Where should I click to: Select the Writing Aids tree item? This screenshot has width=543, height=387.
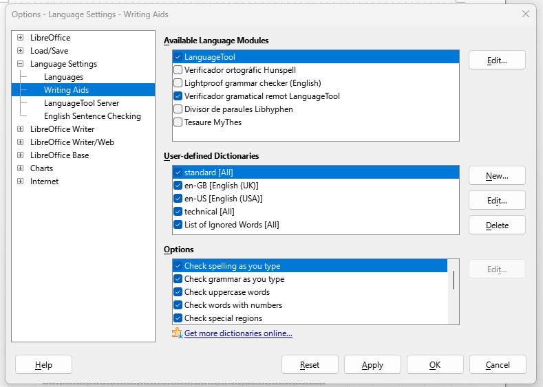point(66,90)
